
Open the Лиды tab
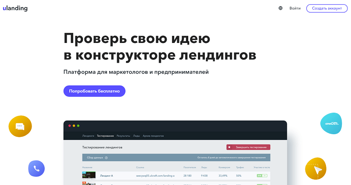coord(136,136)
